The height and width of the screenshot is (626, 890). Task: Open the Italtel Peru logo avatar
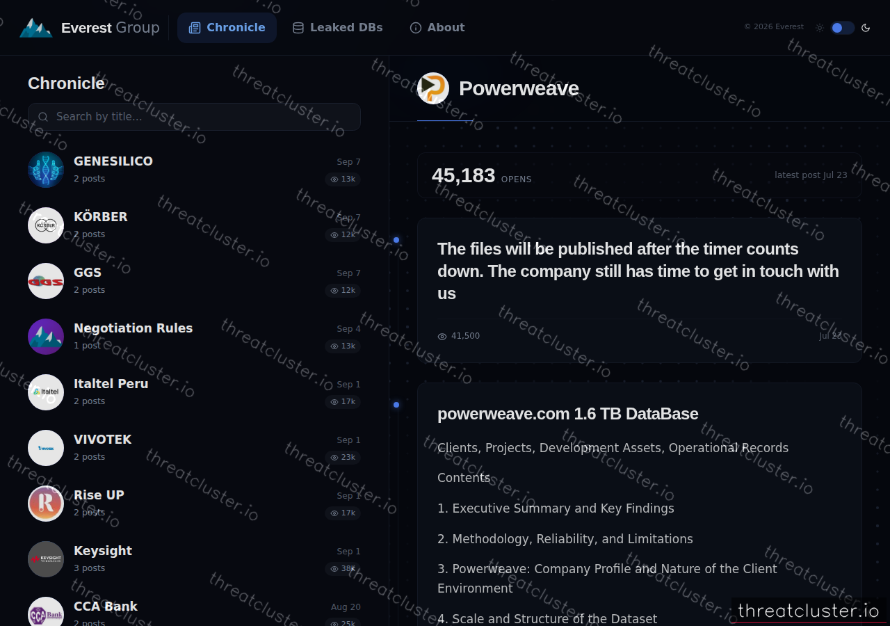coord(46,392)
